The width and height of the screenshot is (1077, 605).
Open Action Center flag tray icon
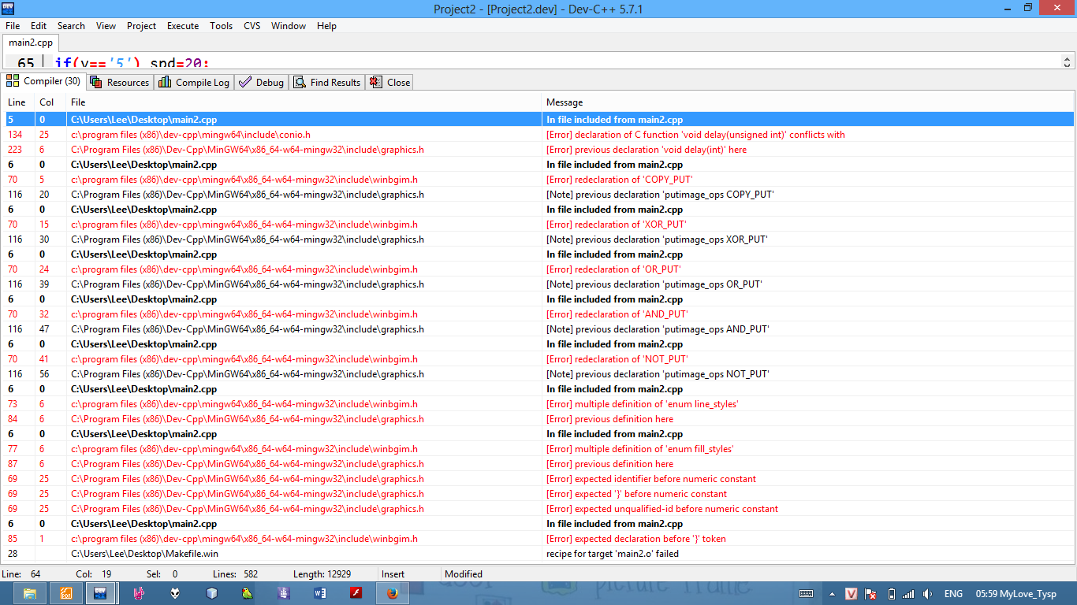click(871, 594)
